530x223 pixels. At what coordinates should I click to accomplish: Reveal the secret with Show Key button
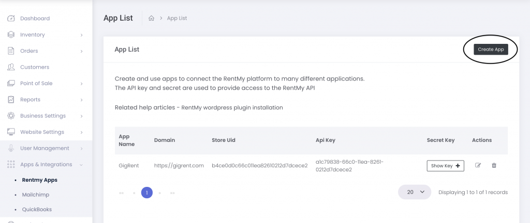click(445, 166)
